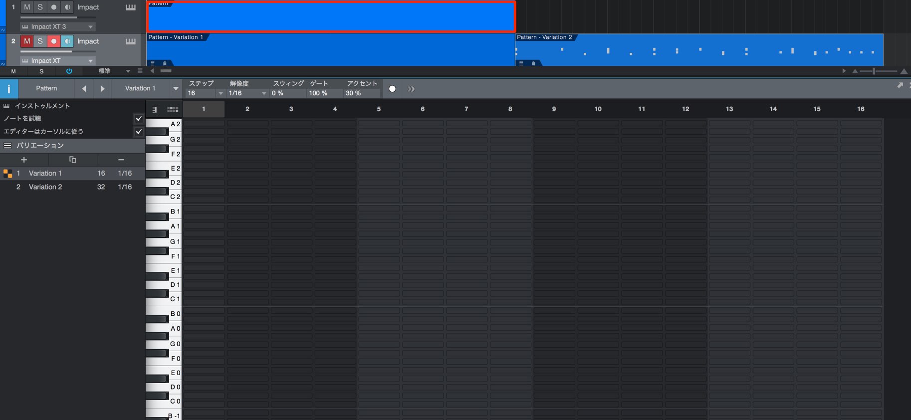Switch to melodic mode icon beside keyboard

tap(155, 109)
